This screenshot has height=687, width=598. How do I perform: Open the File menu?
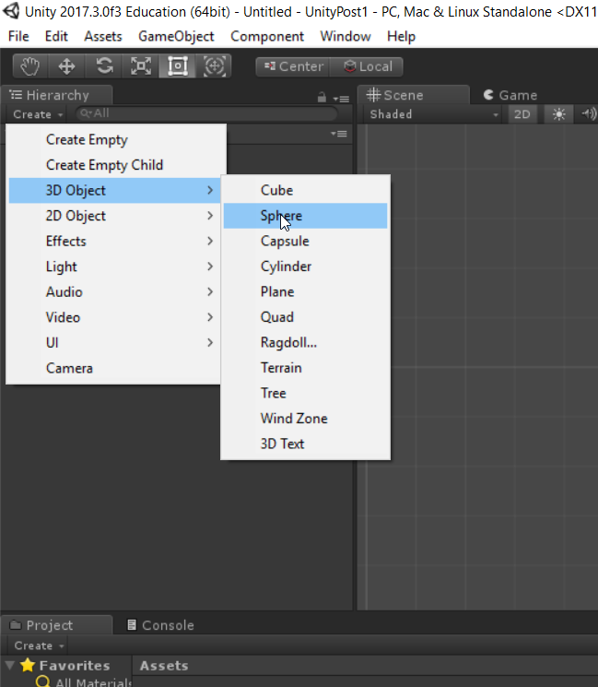(x=18, y=36)
